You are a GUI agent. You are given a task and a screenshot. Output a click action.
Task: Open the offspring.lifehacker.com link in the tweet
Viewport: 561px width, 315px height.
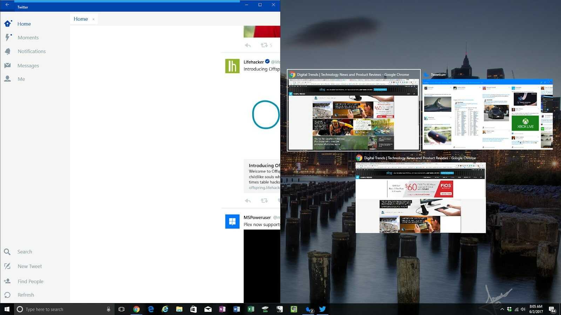point(264,188)
